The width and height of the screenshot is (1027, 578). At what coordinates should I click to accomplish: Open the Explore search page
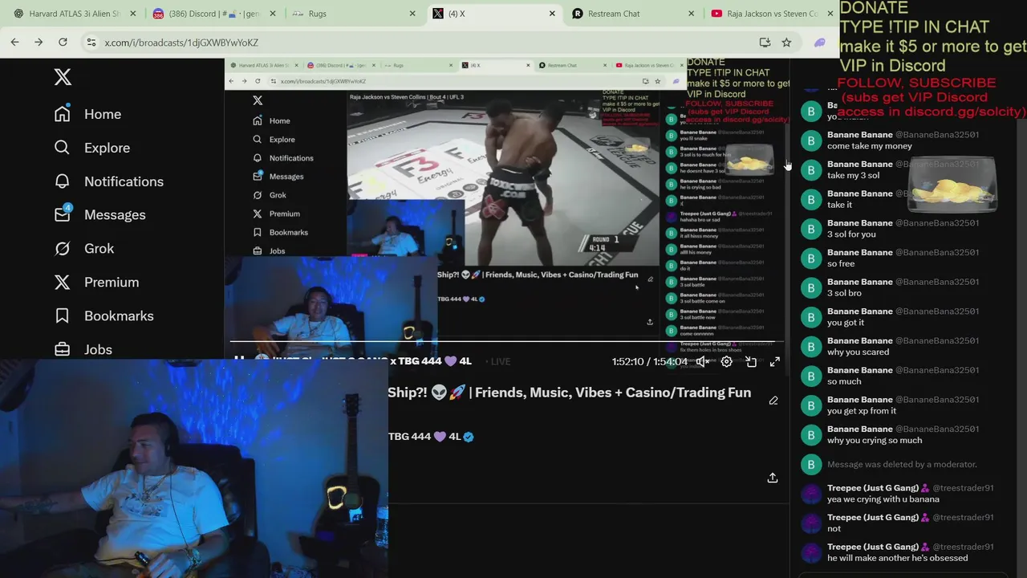[91, 148]
